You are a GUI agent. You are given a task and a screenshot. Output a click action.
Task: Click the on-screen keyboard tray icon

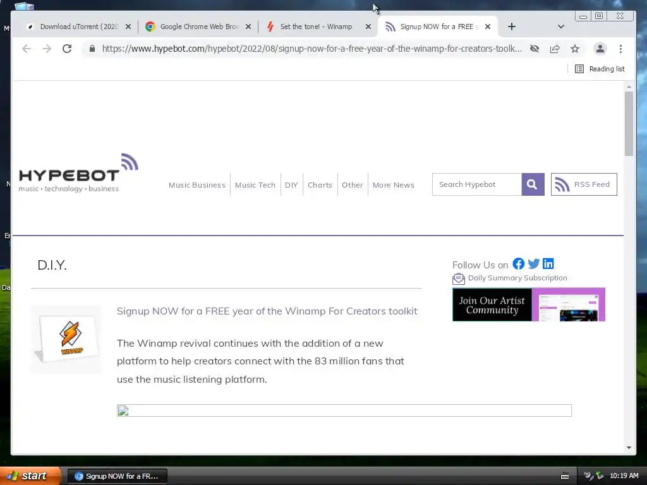(565, 476)
